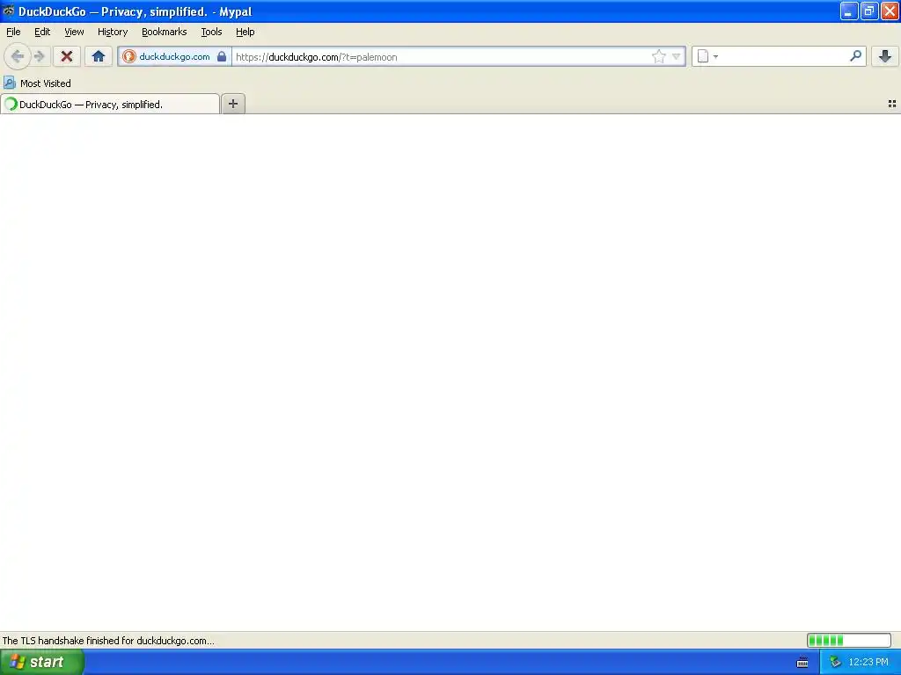This screenshot has height=675, width=901.
Task: Click the duckduckgo.com identity label
Action: [x=175, y=56]
